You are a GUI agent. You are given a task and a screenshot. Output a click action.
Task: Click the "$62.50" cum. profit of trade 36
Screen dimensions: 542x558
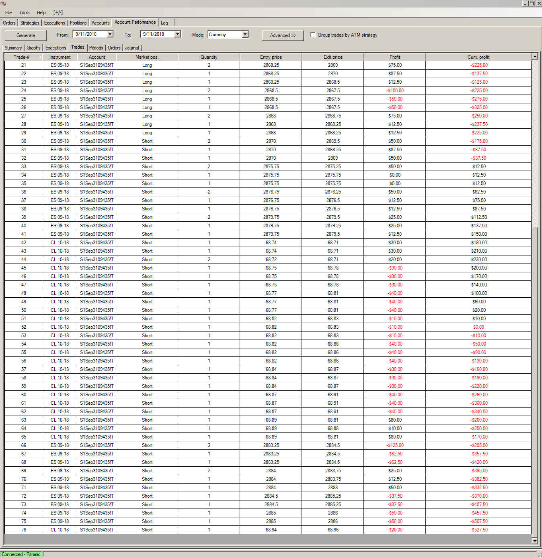(x=478, y=192)
